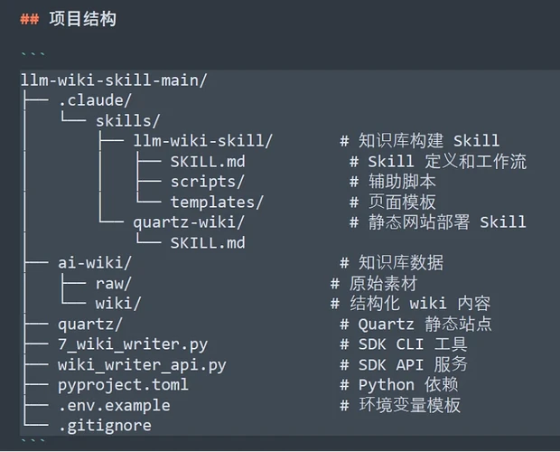The image size is (560, 452).
Task: Click the .gitignore file entry
Action: (105, 426)
